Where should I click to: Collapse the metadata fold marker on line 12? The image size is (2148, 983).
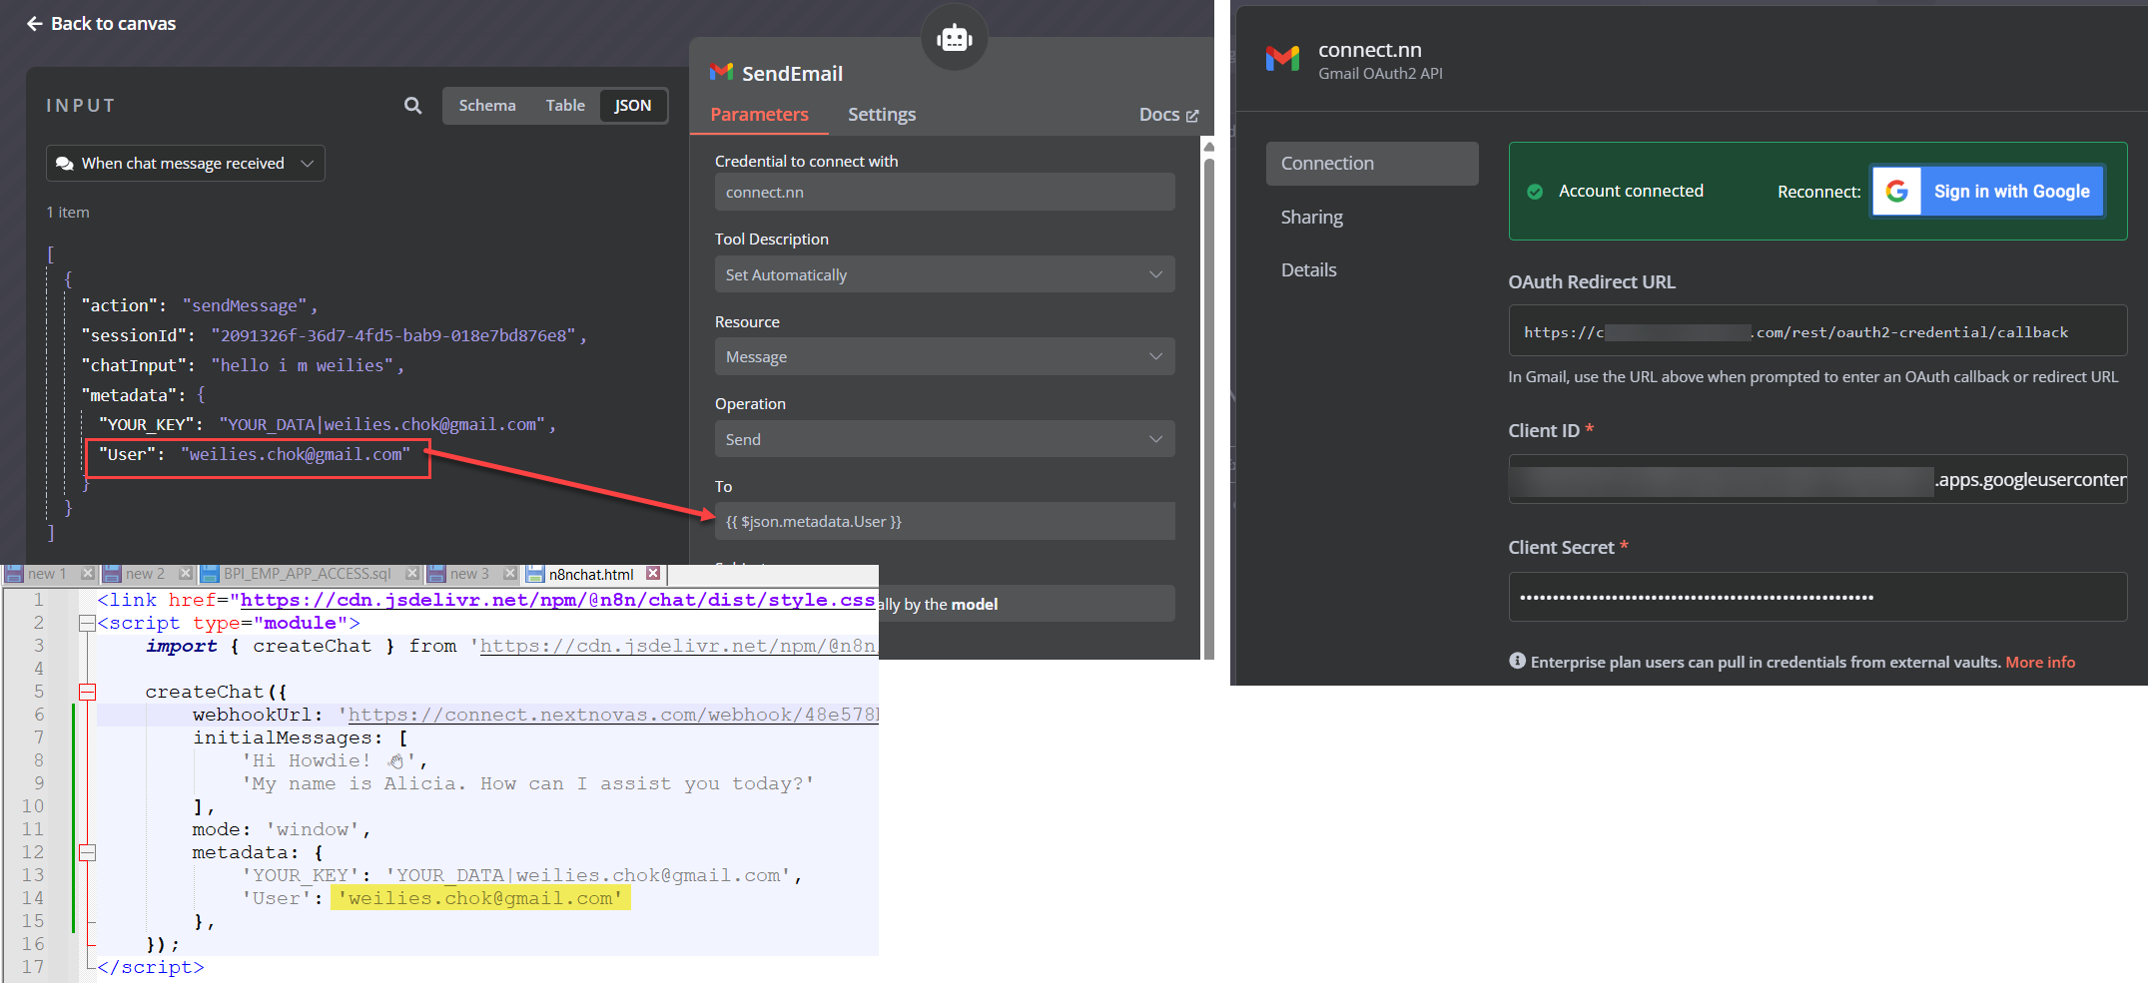click(x=87, y=852)
